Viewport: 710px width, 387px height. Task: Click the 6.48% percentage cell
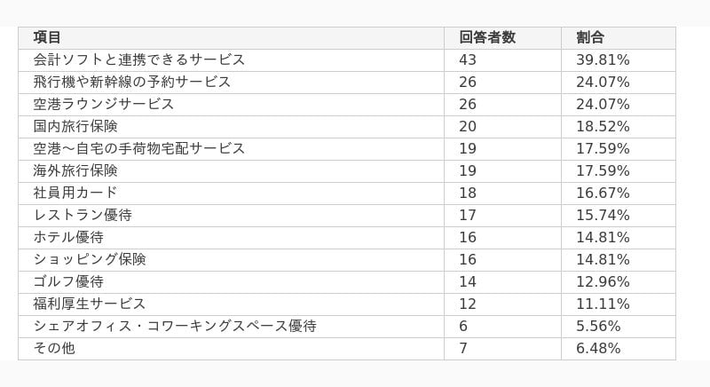point(619,349)
